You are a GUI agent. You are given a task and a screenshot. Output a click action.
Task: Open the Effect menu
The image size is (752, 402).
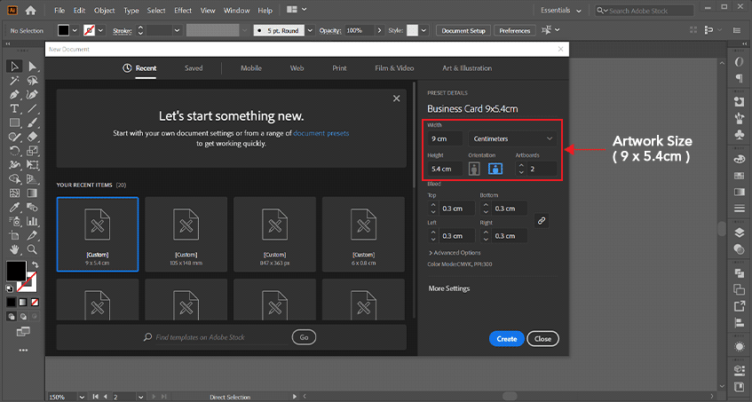[183, 11]
